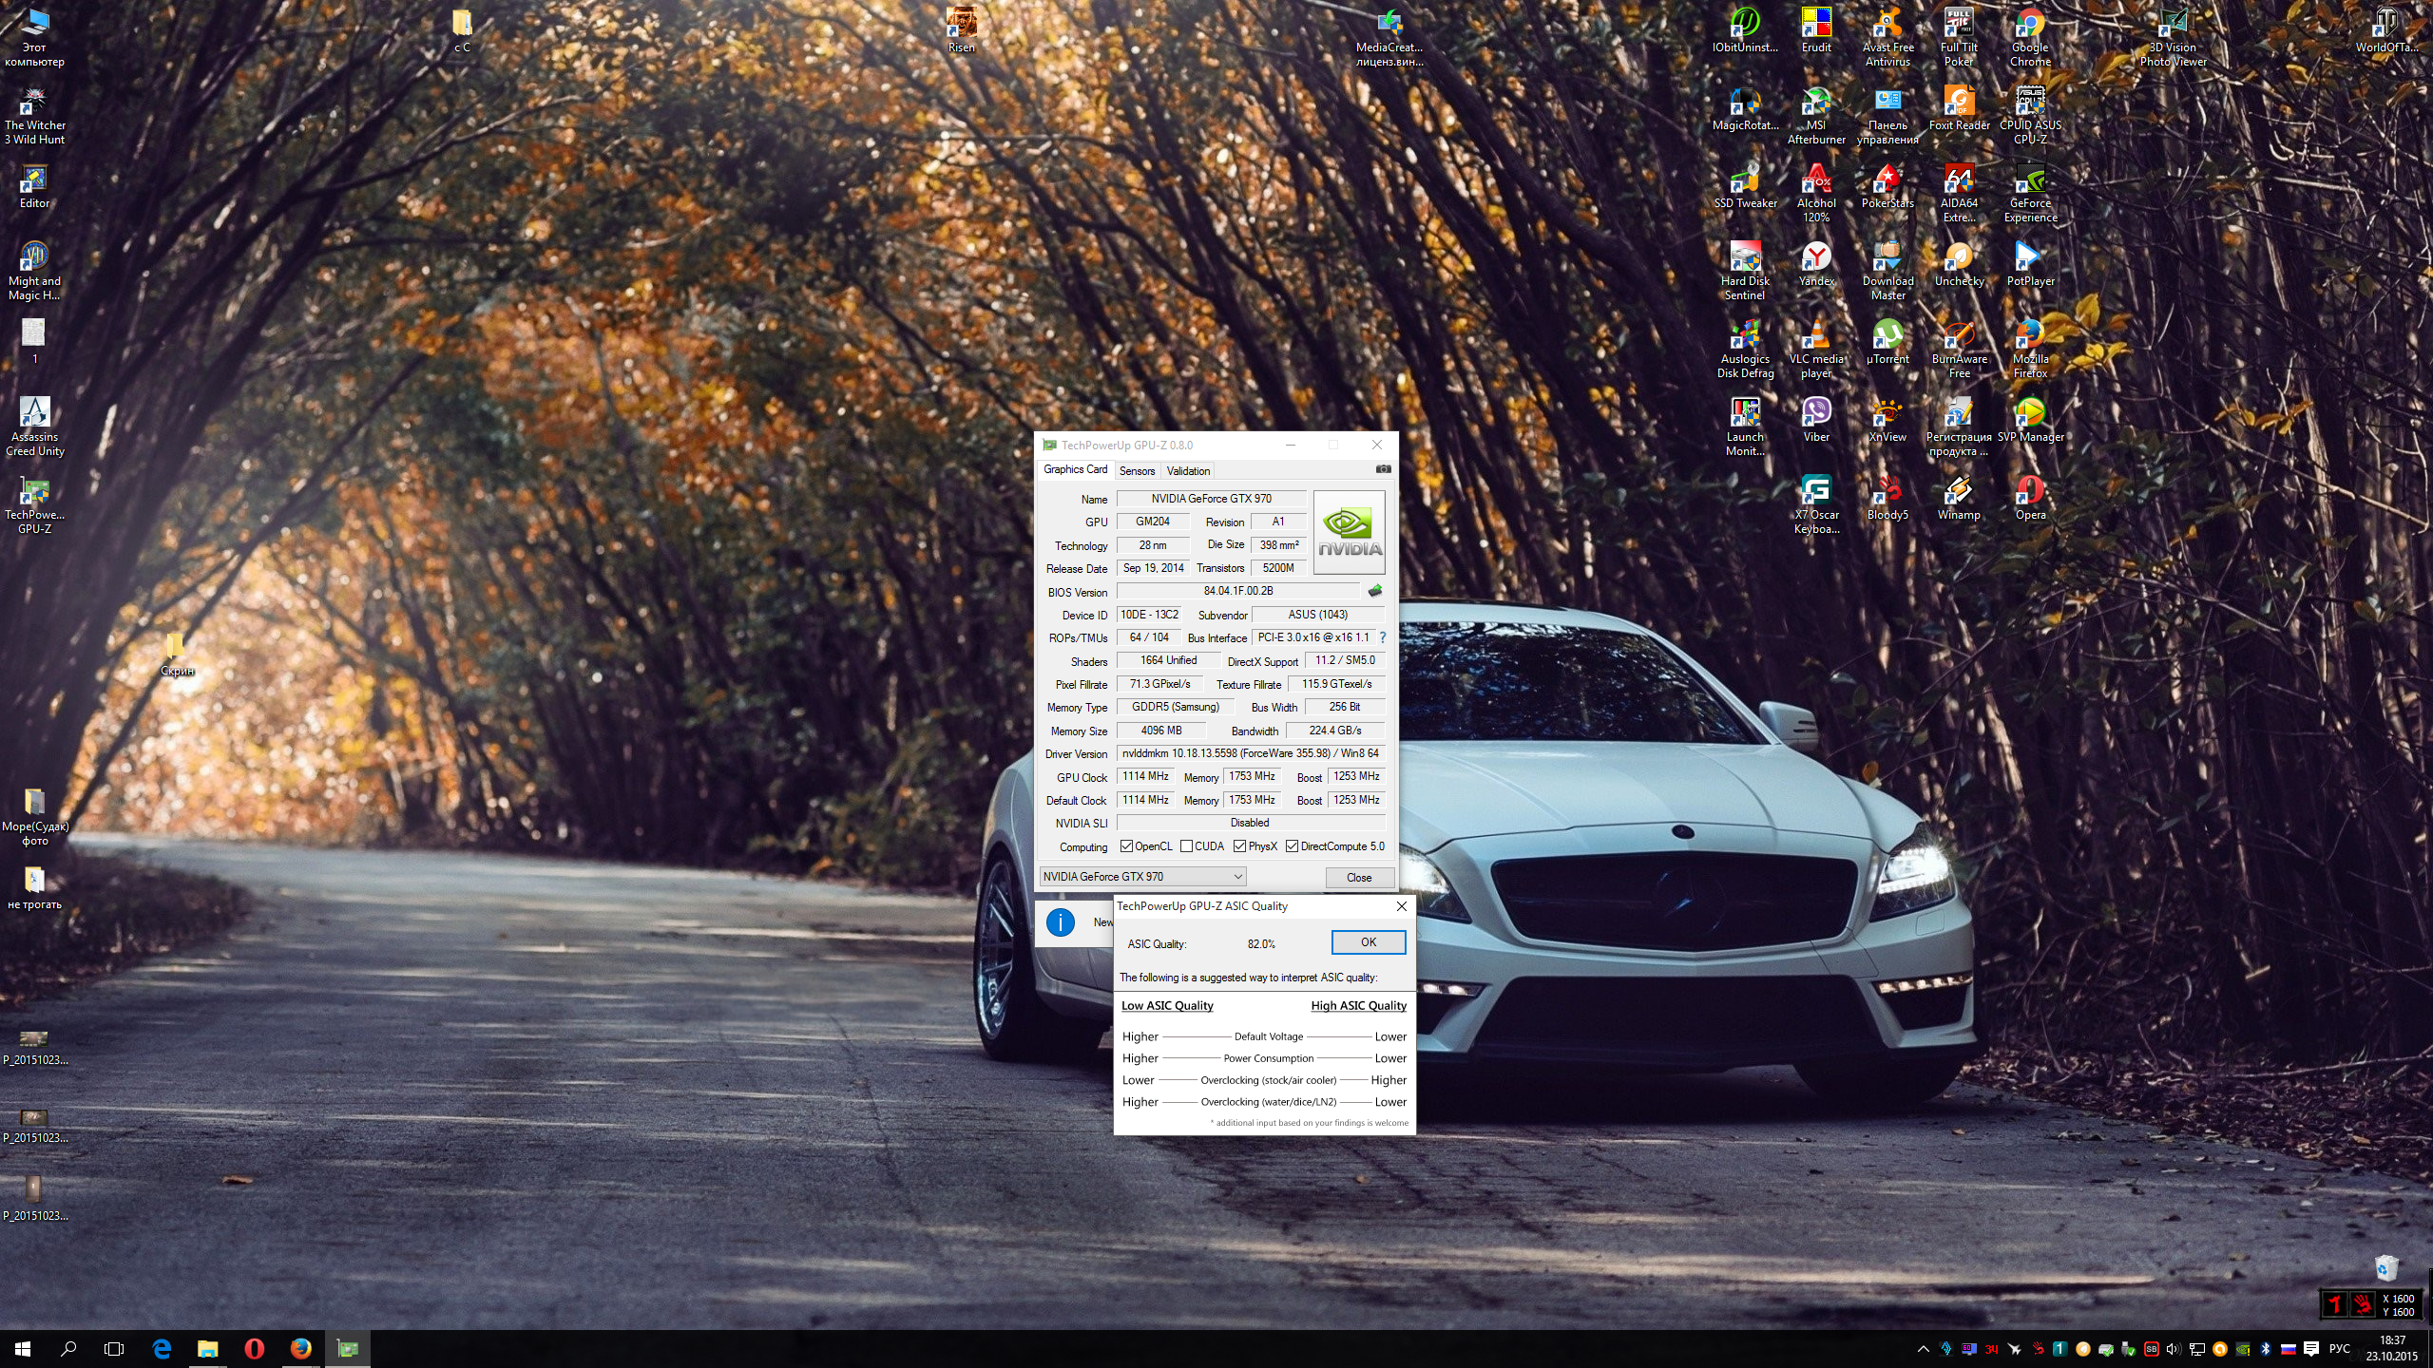Switch to the Validation tab
2433x1368 pixels.
pyautogui.click(x=1188, y=471)
